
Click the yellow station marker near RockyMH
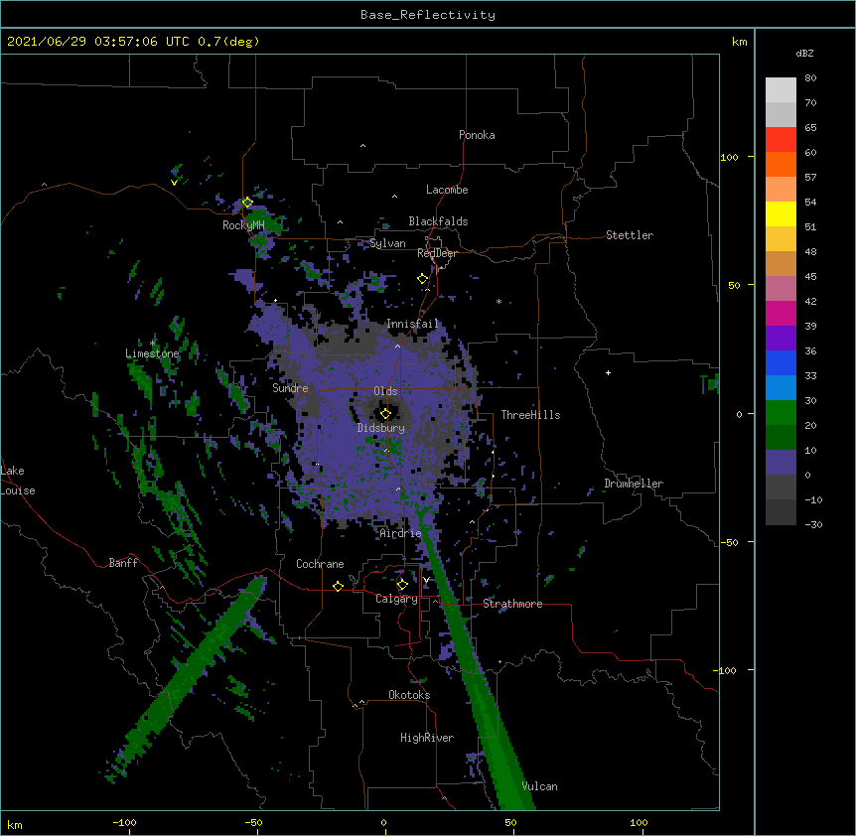(247, 203)
